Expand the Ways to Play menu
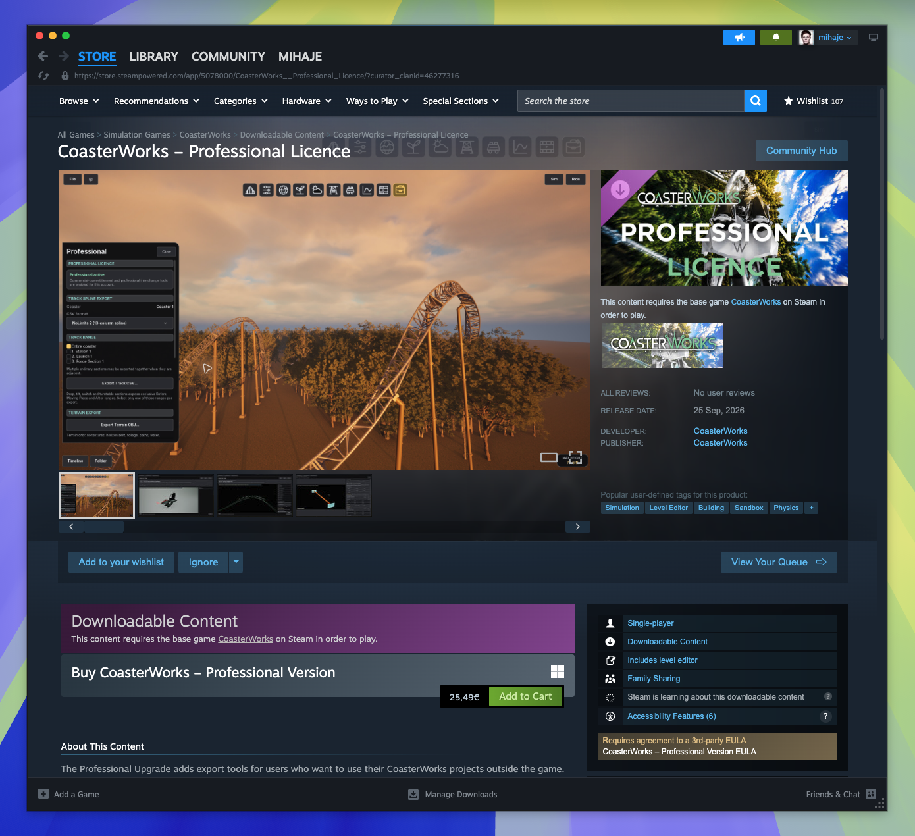 377,101
